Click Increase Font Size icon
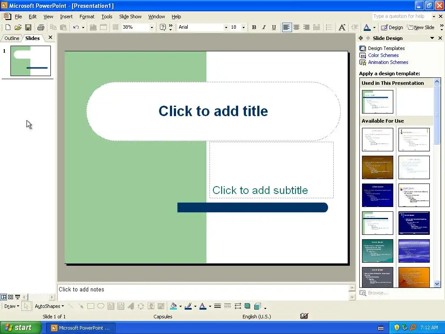Viewport: 445px width, 334px height. (x=342, y=27)
